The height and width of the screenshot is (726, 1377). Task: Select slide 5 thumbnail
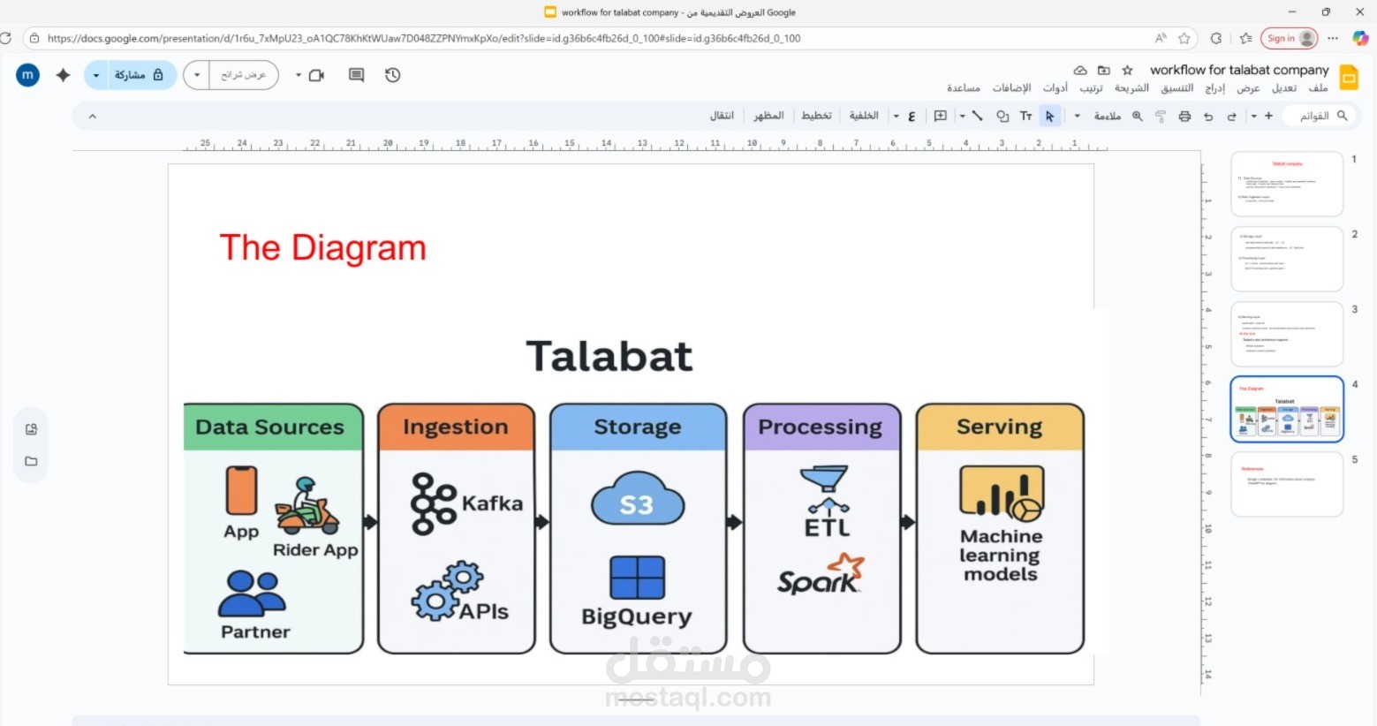point(1286,484)
